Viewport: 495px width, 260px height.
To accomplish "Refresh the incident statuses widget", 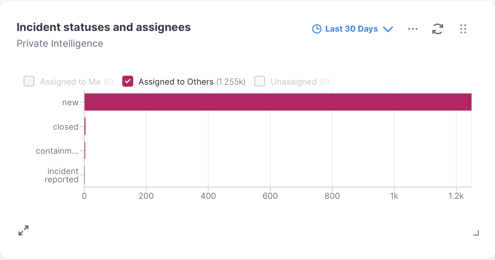I will point(437,29).
